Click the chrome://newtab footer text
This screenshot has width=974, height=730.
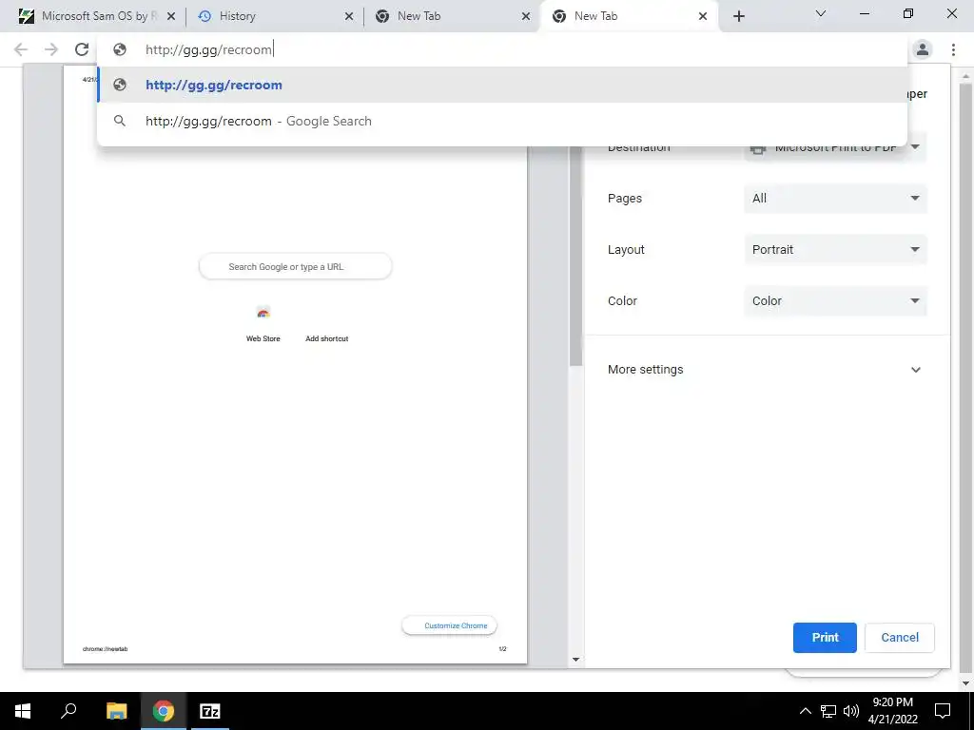click(105, 648)
